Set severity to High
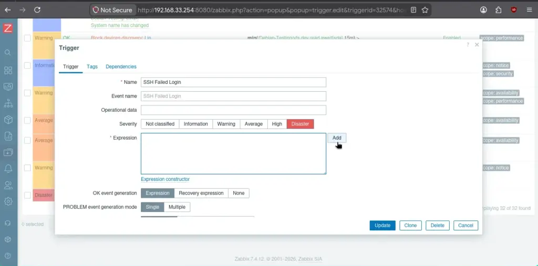 click(x=277, y=124)
